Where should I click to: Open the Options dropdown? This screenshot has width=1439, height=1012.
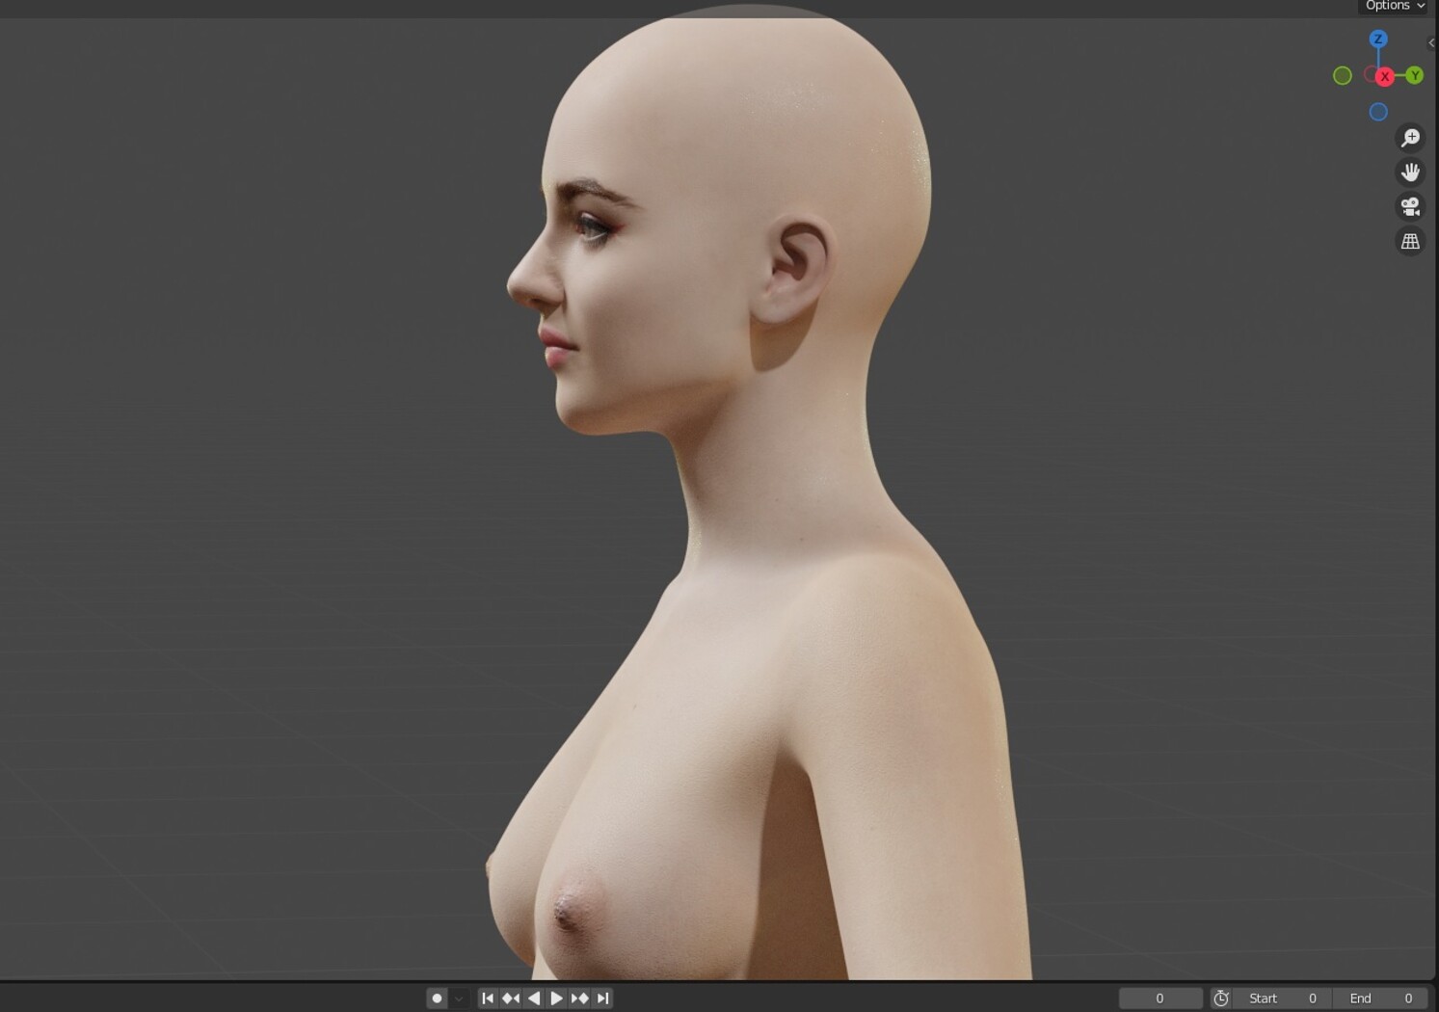point(1393,6)
